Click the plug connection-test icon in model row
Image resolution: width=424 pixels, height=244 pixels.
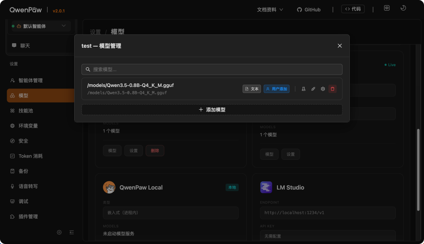(313, 89)
